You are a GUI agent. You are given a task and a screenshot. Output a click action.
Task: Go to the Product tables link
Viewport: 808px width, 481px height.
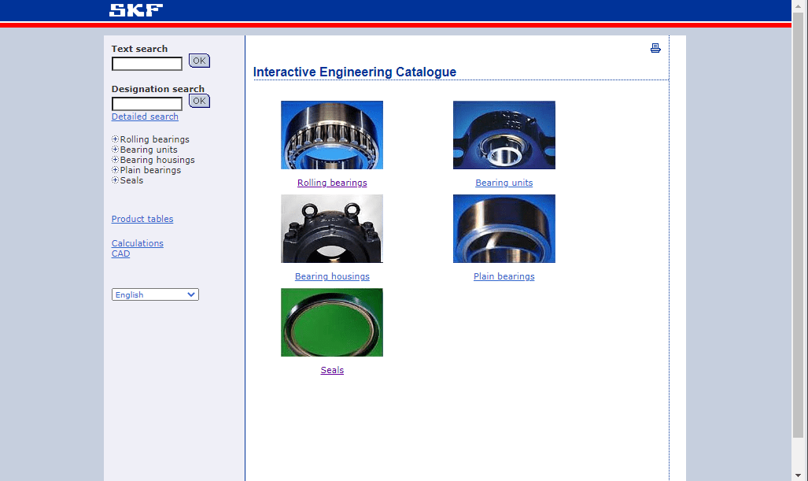(x=142, y=219)
